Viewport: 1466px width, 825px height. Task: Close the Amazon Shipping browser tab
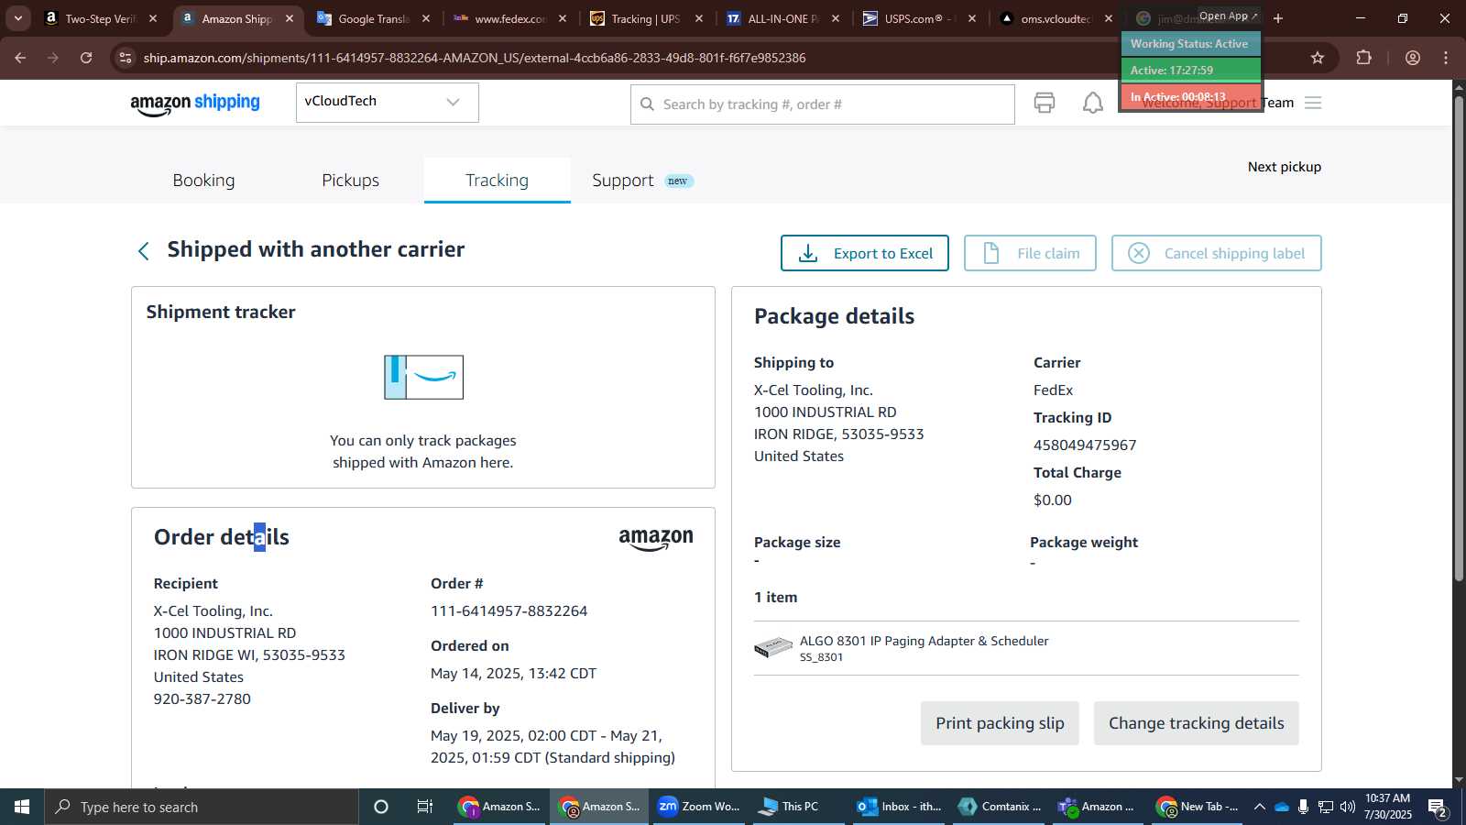[290, 18]
